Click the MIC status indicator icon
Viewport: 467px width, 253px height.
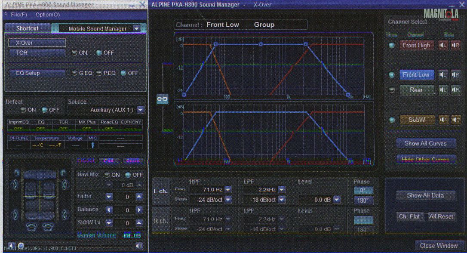[92, 145]
